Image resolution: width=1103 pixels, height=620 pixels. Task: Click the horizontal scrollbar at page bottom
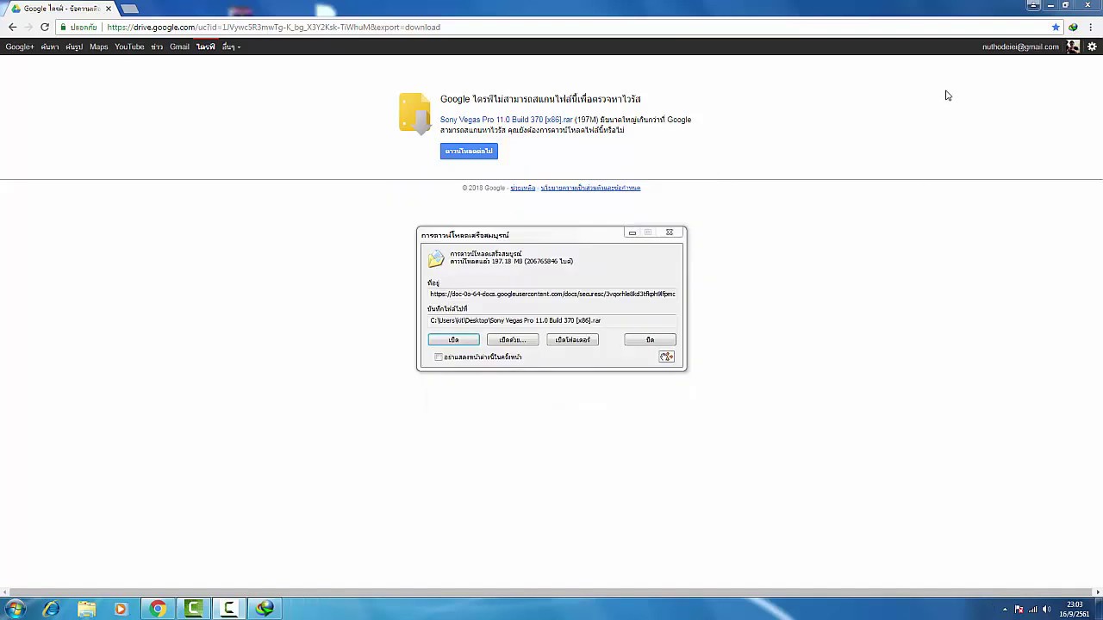[x=551, y=592]
